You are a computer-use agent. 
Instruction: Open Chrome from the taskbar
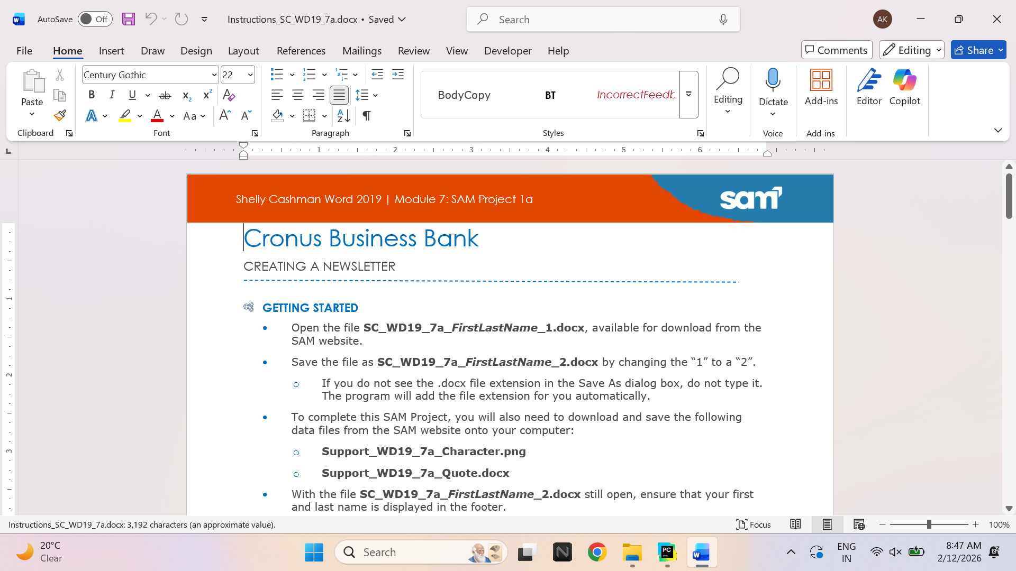pos(597,552)
